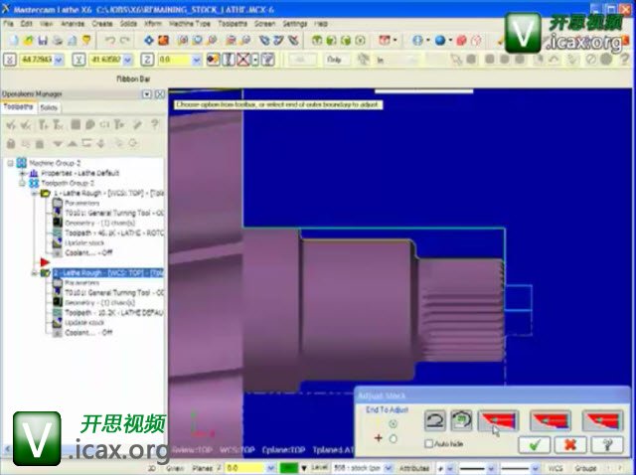636x475 pixels.
Task: Open the Settings menu
Action: [295, 24]
